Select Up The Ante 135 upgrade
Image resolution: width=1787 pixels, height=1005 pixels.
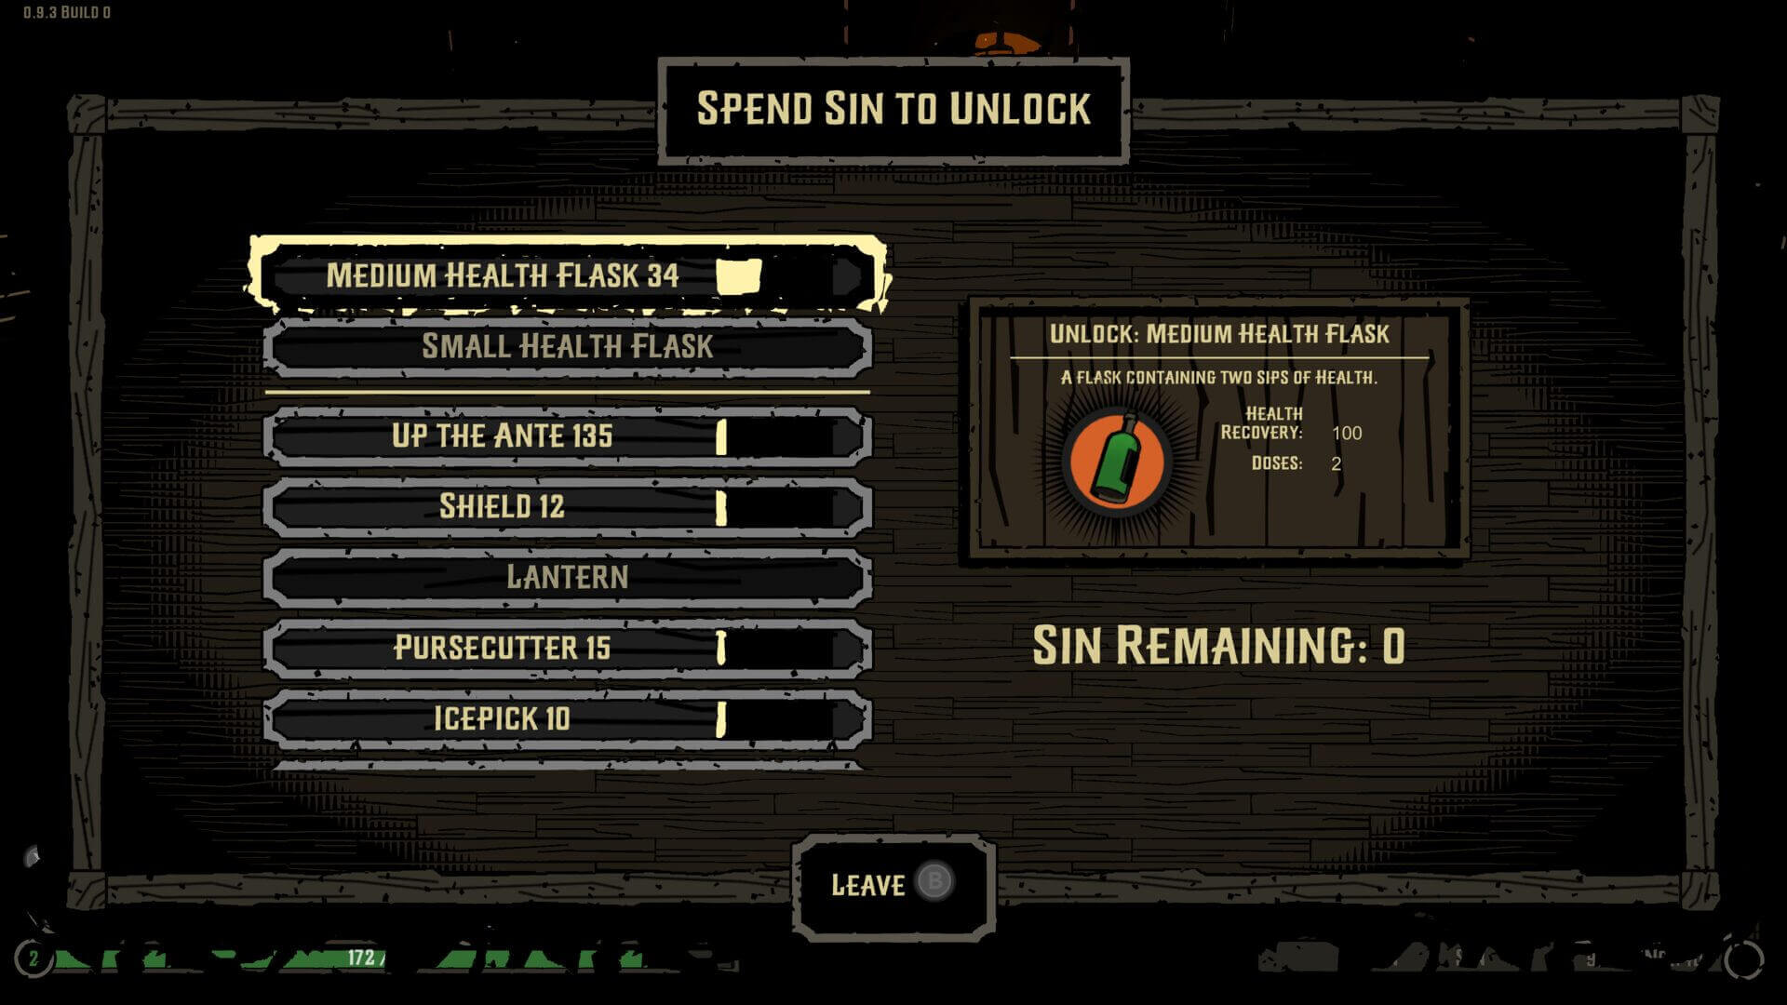coord(567,435)
